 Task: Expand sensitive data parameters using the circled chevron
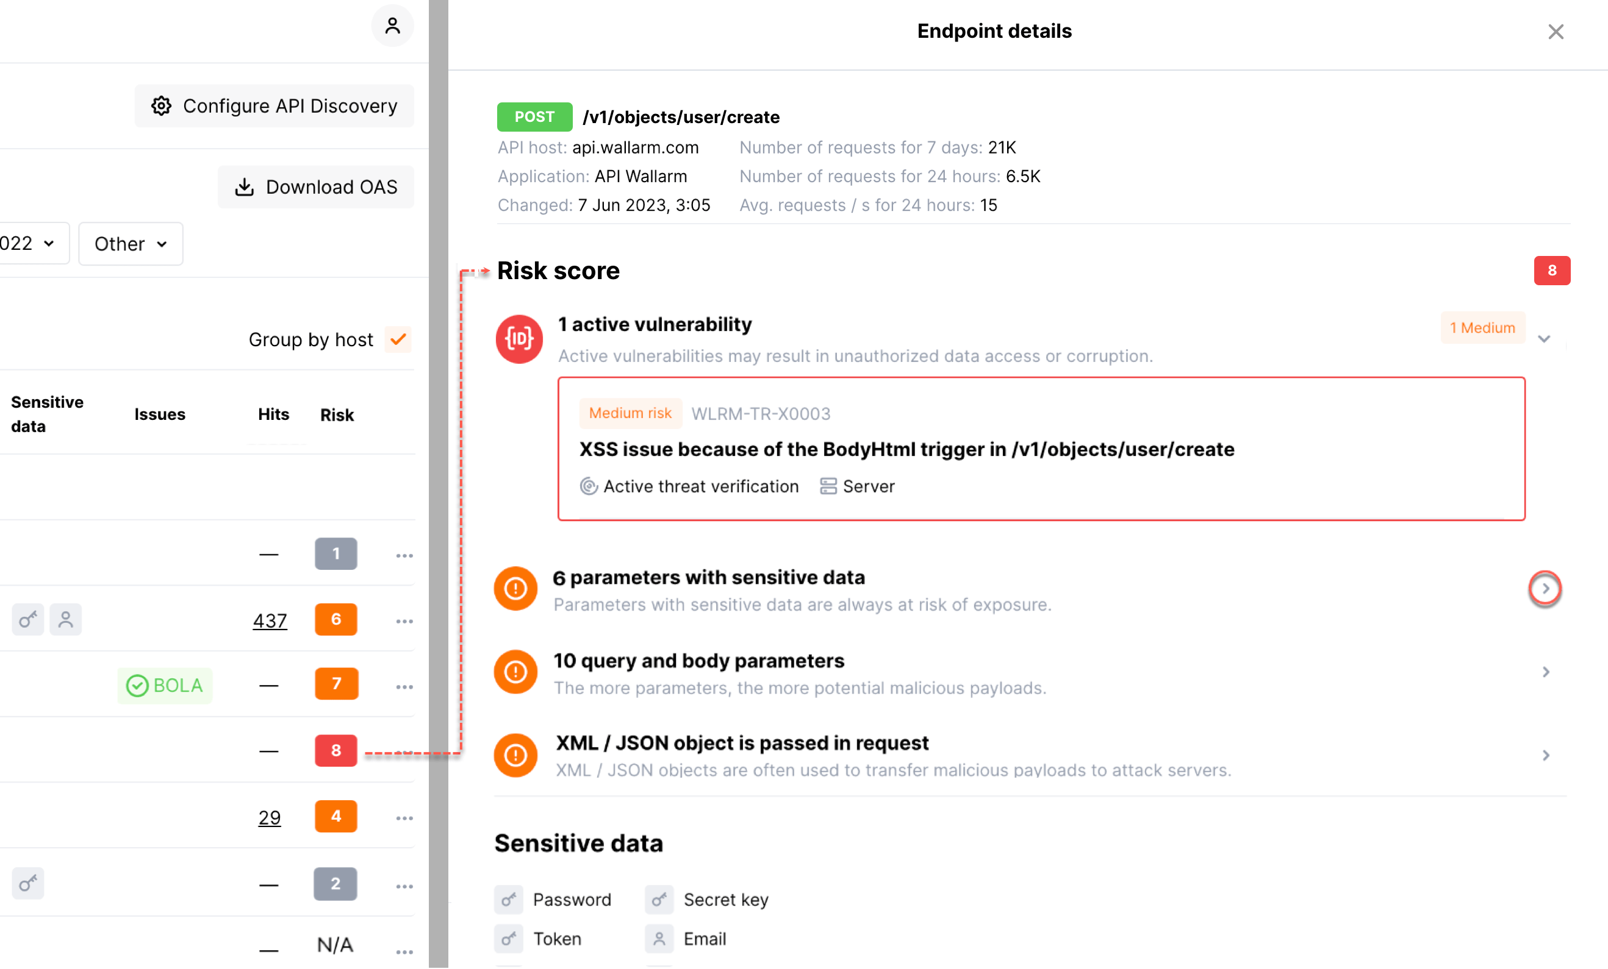coord(1545,588)
